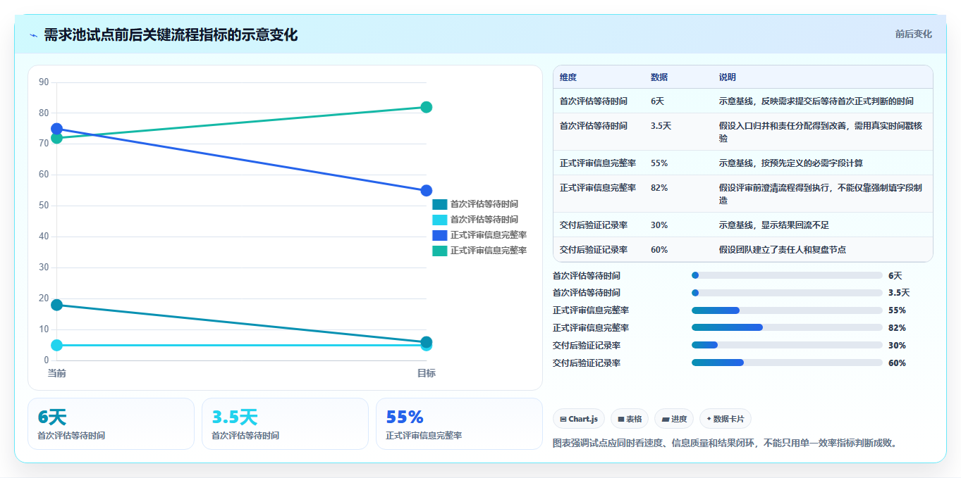961x478 pixels.
Task: Click the 30% value in the table
Action: 659,225
